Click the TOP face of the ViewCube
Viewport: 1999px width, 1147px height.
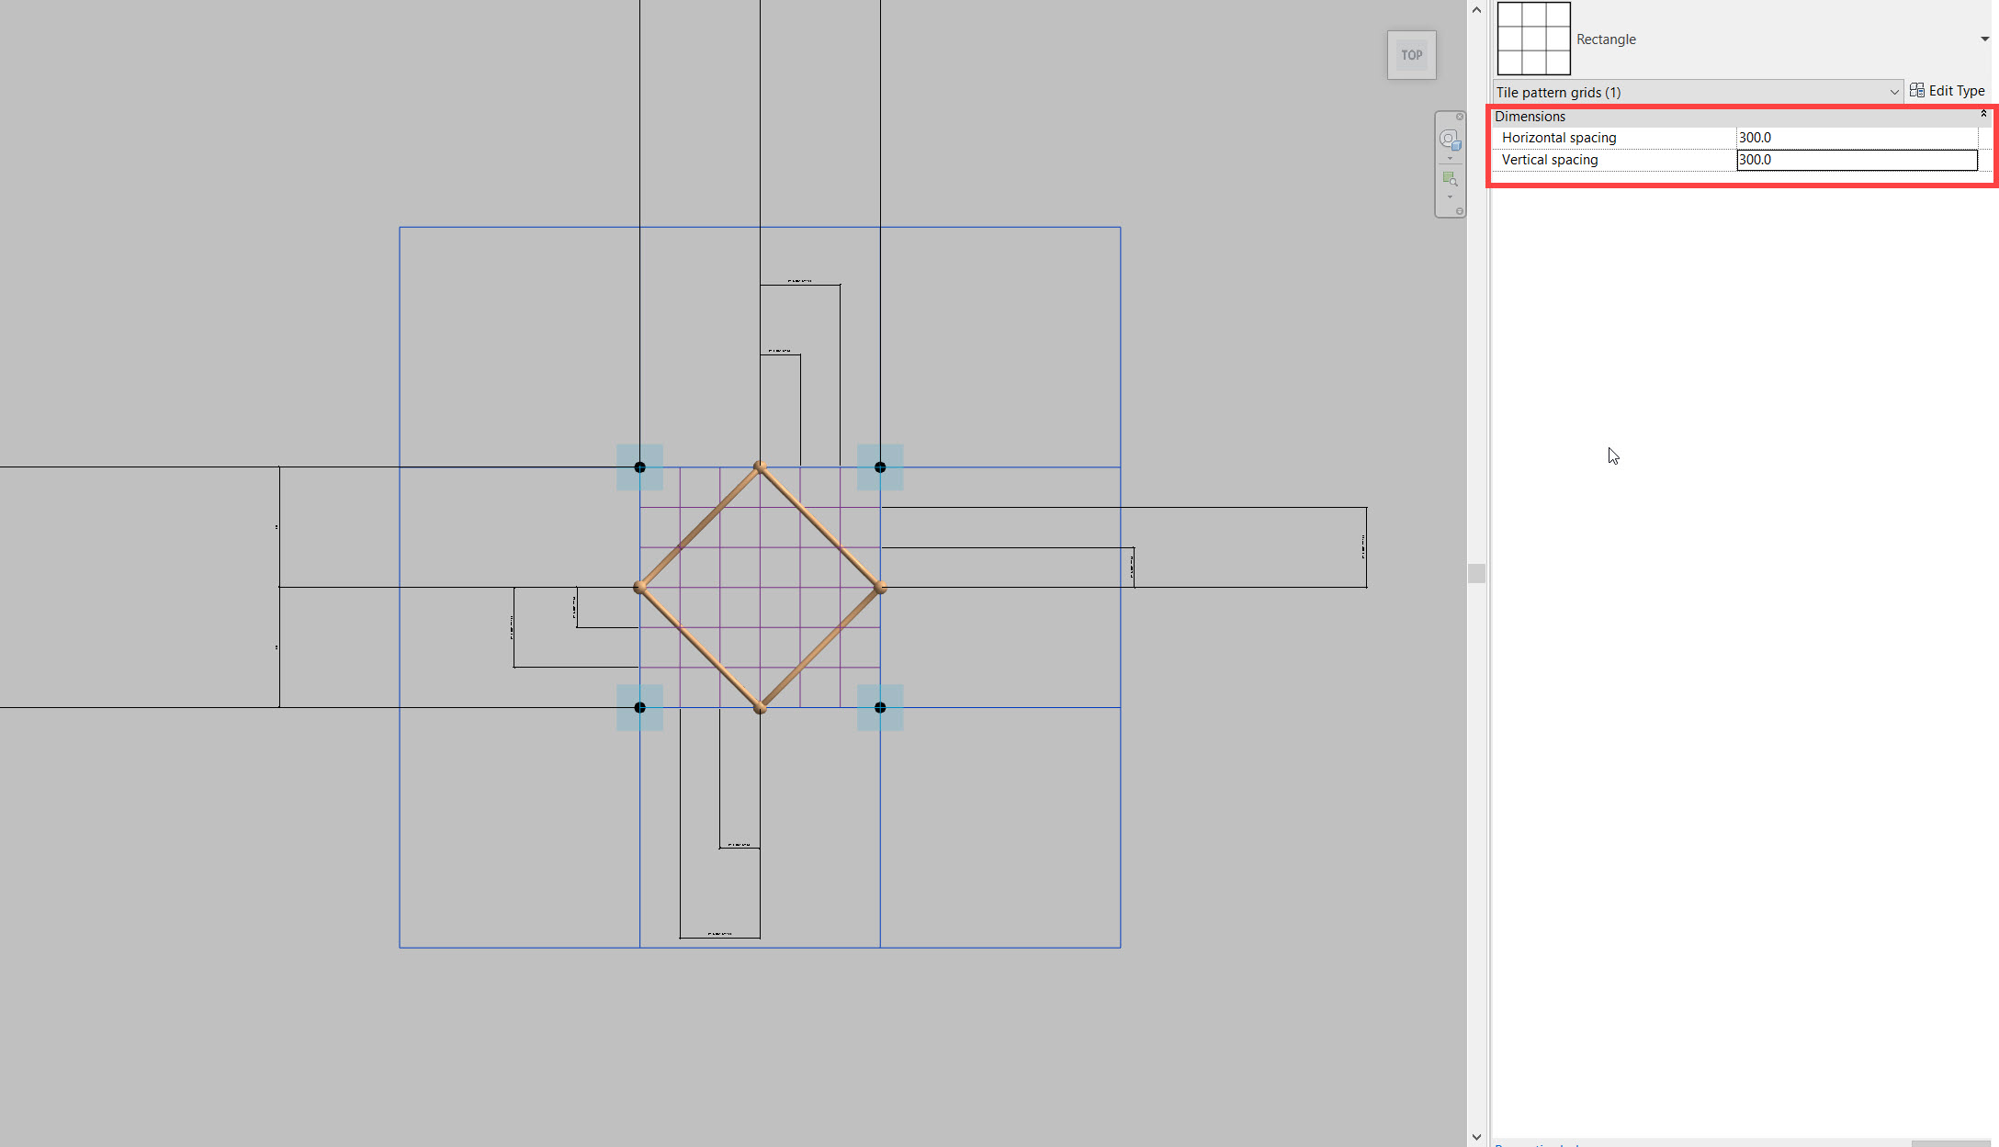(x=1411, y=55)
